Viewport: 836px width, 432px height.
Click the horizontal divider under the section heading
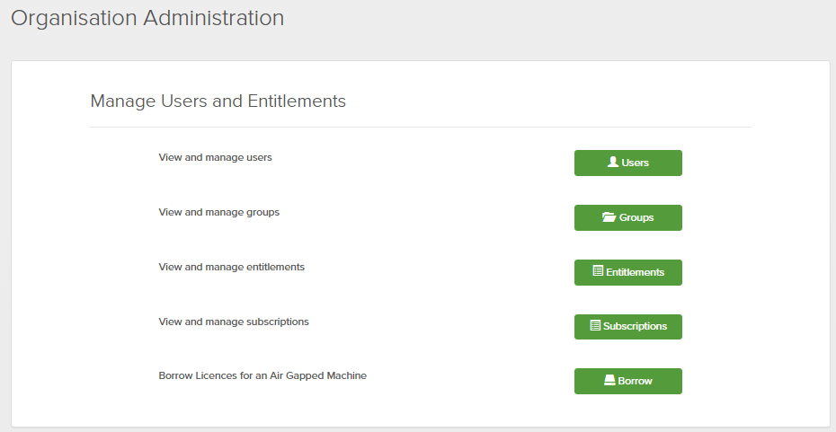click(x=420, y=128)
